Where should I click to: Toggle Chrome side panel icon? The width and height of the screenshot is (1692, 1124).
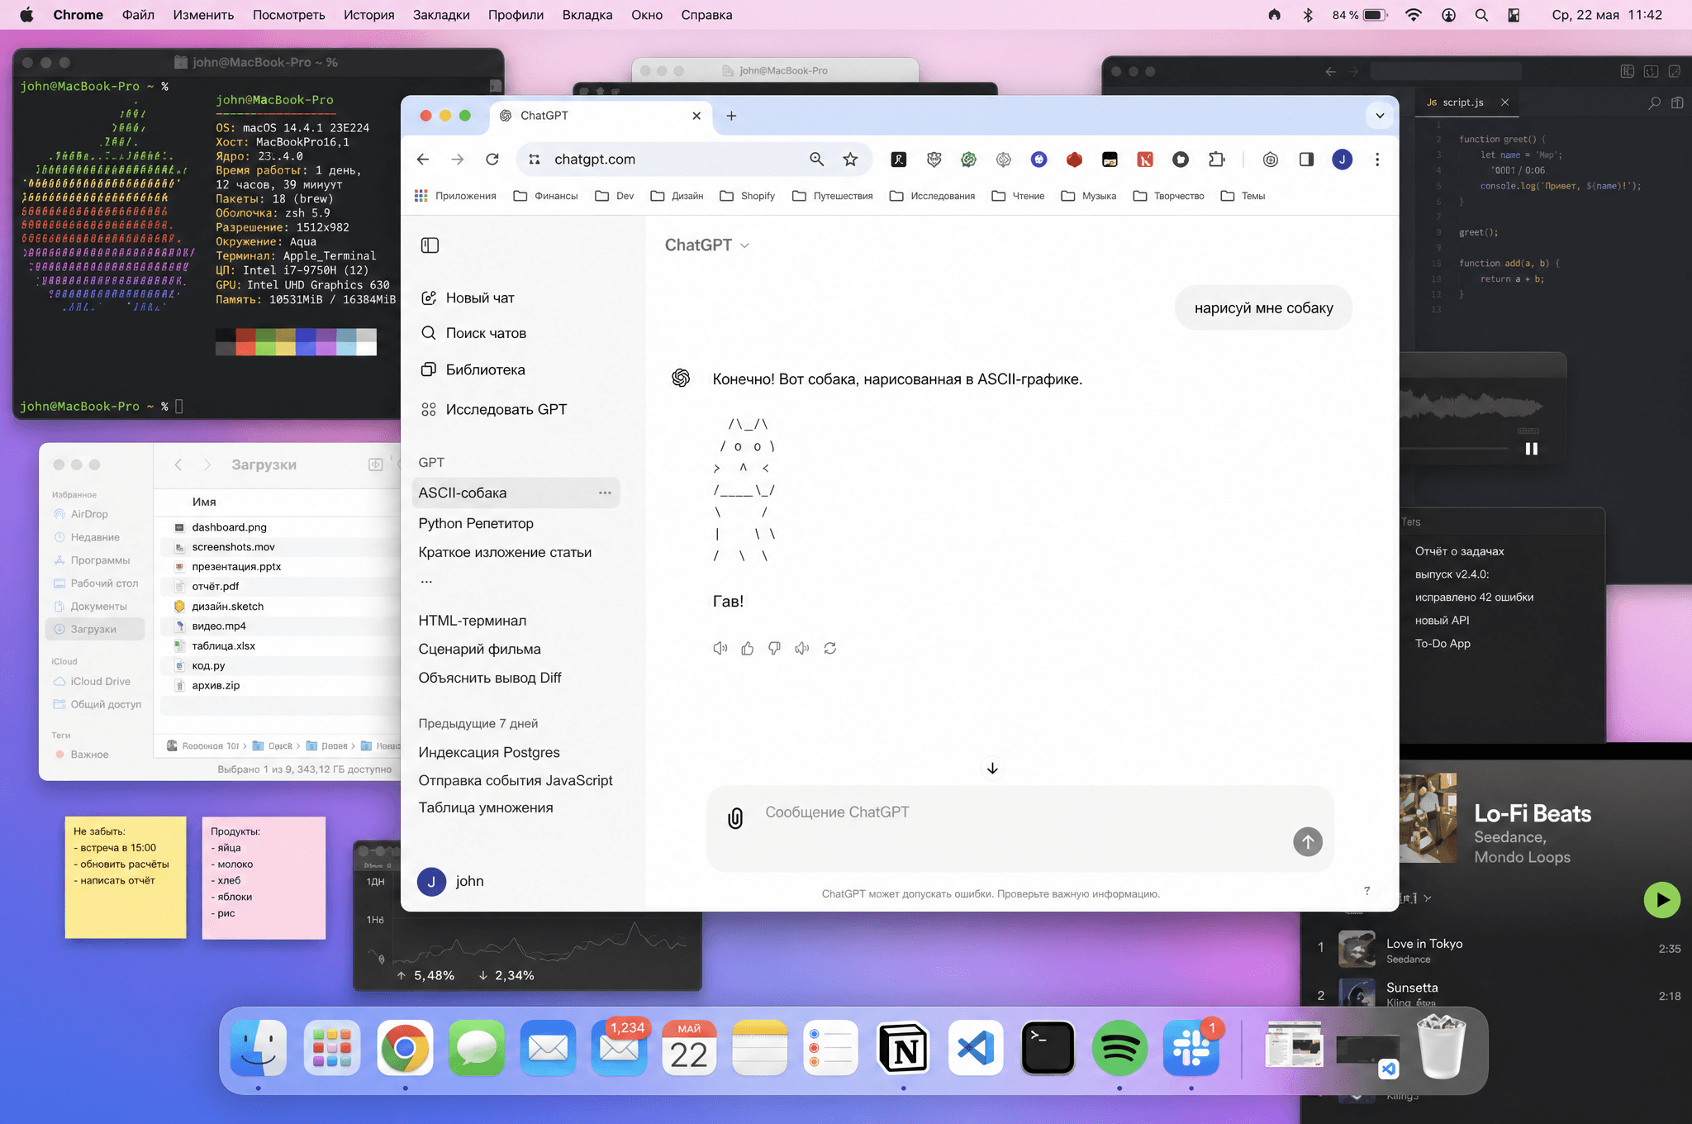point(1306,160)
